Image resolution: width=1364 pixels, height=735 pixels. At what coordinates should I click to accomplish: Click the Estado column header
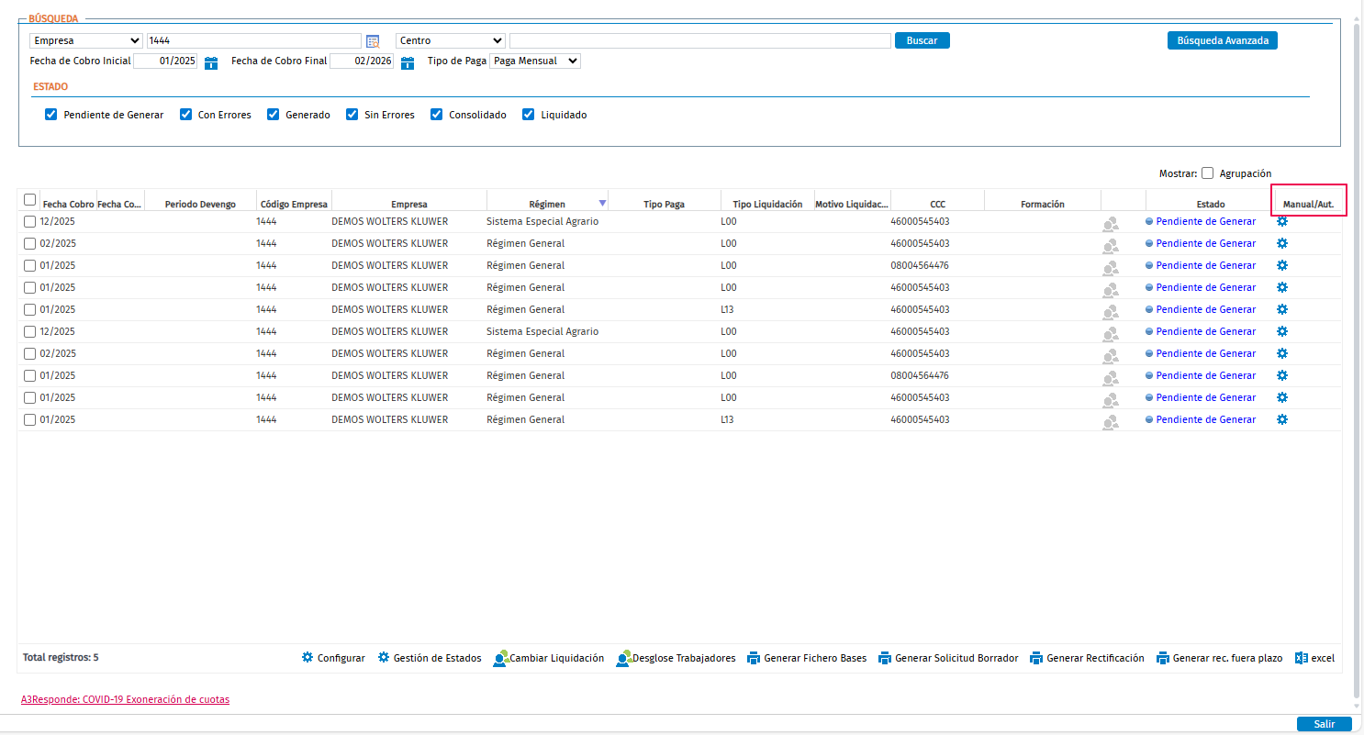pyautogui.click(x=1210, y=205)
